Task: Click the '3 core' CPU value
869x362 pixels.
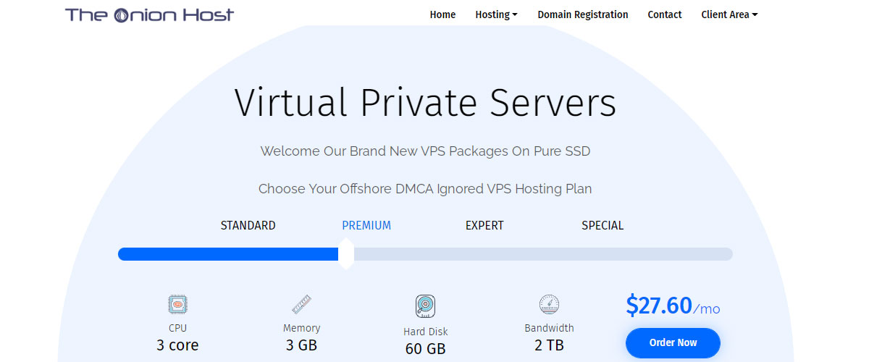Action: pyautogui.click(x=177, y=345)
